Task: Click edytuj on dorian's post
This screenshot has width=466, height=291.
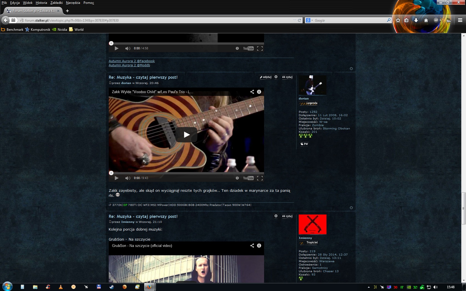Action: click(266, 77)
